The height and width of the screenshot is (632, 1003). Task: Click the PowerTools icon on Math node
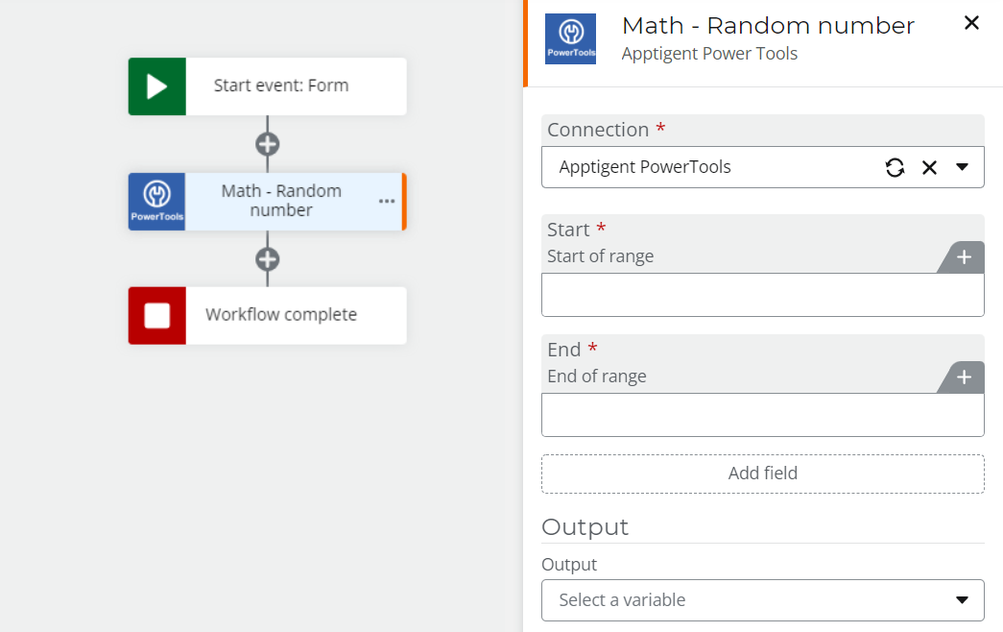coord(155,201)
